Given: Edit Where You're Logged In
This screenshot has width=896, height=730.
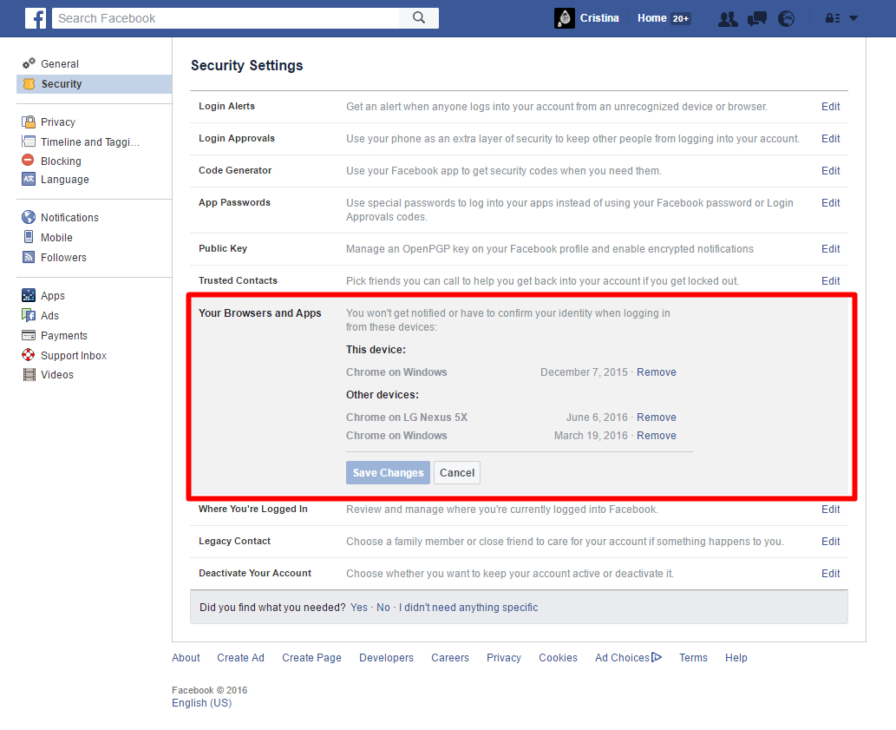Looking at the screenshot, I should [830, 510].
